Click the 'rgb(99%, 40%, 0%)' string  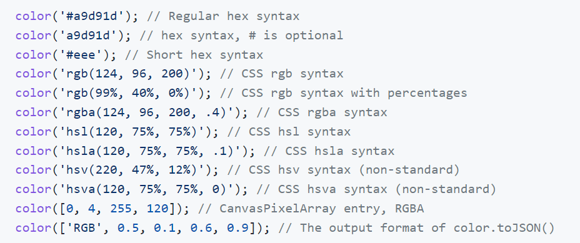point(128,93)
